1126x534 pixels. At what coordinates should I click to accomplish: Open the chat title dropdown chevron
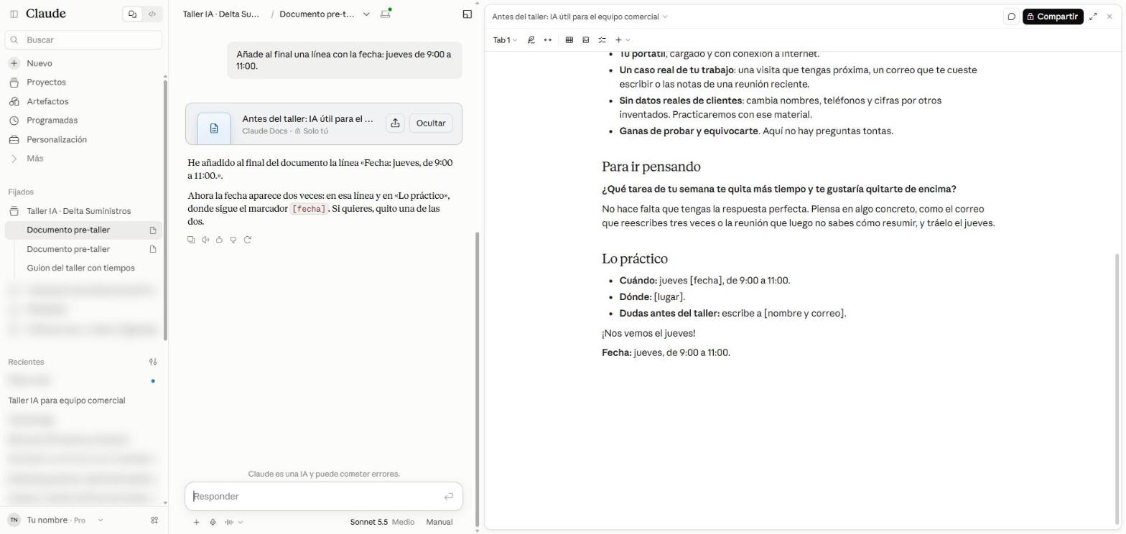click(x=366, y=14)
